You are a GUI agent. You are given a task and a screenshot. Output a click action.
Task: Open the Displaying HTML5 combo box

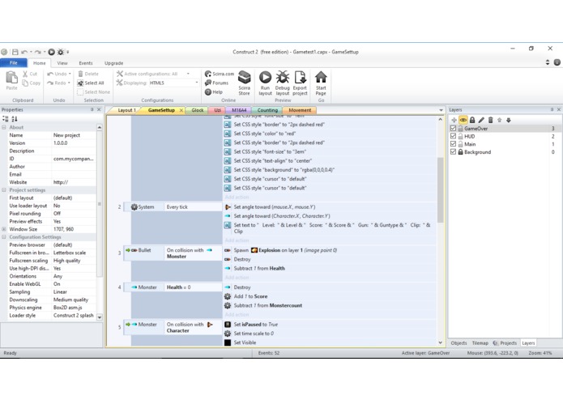[174, 83]
